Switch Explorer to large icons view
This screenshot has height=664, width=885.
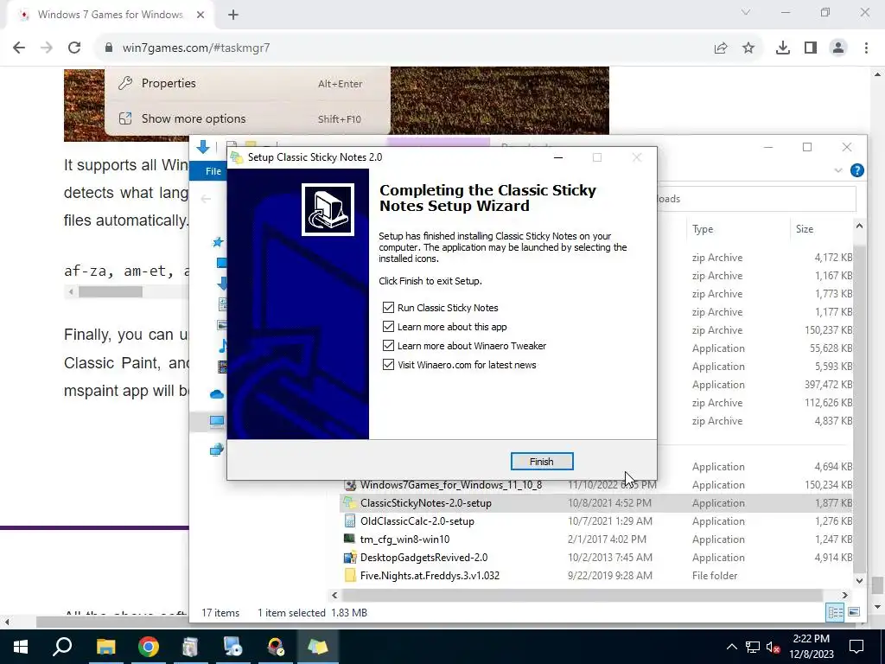click(x=854, y=612)
